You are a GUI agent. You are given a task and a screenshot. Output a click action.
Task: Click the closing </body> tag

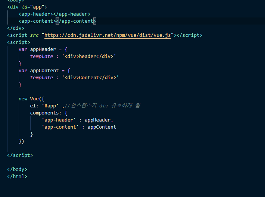(x=17, y=169)
